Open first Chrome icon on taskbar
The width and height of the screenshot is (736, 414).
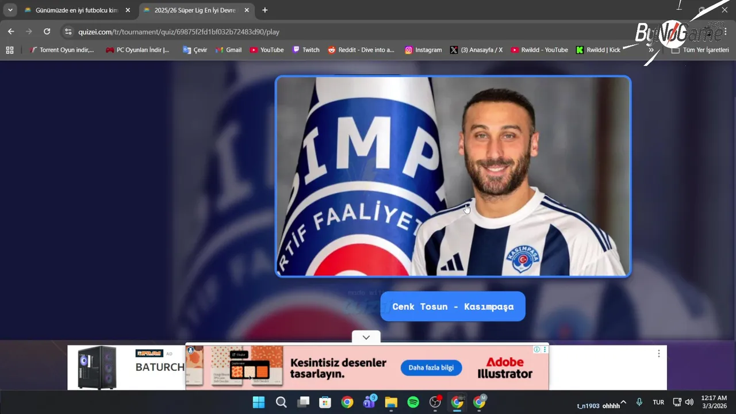point(347,402)
